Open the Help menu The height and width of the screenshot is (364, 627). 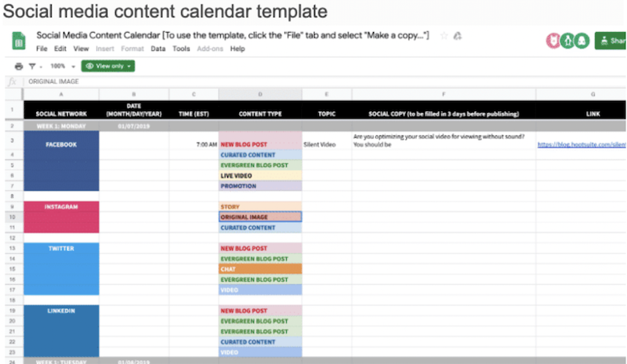pyautogui.click(x=237, y=49)
